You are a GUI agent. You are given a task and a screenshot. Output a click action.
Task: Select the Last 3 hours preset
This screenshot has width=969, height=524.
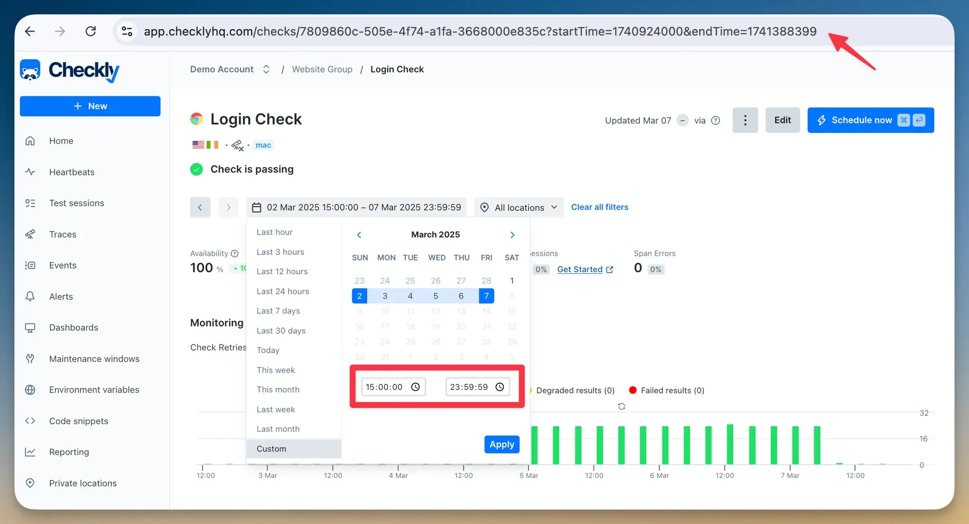294,252
